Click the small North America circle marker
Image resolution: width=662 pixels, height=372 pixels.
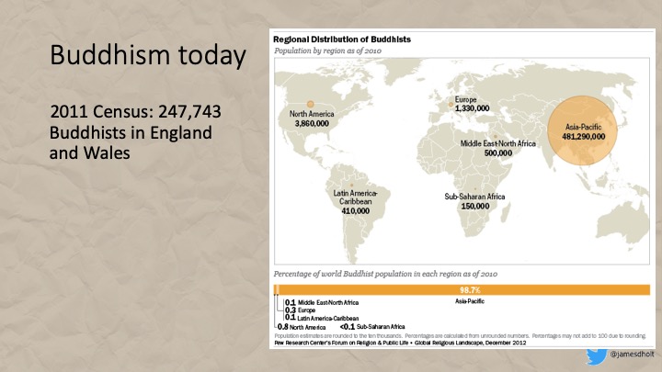click(311, 105)
